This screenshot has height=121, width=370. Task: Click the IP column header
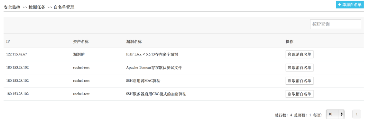pos(8,42)
